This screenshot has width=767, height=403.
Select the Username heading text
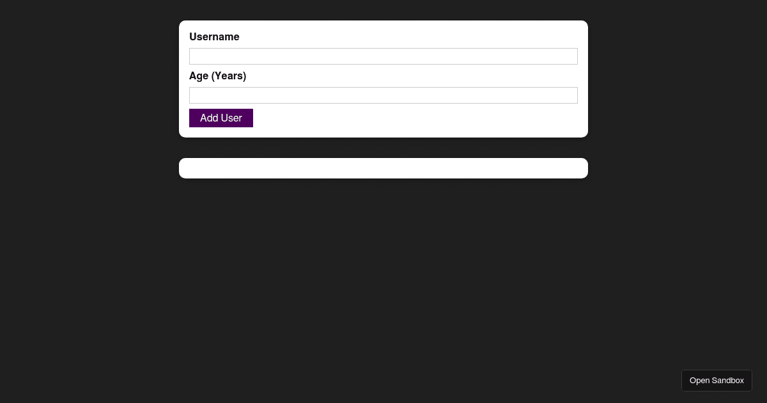[x=214, y=36]
